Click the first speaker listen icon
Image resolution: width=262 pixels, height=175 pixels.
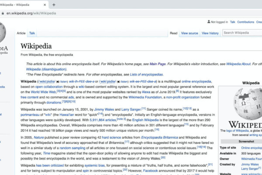coord(58,81)
